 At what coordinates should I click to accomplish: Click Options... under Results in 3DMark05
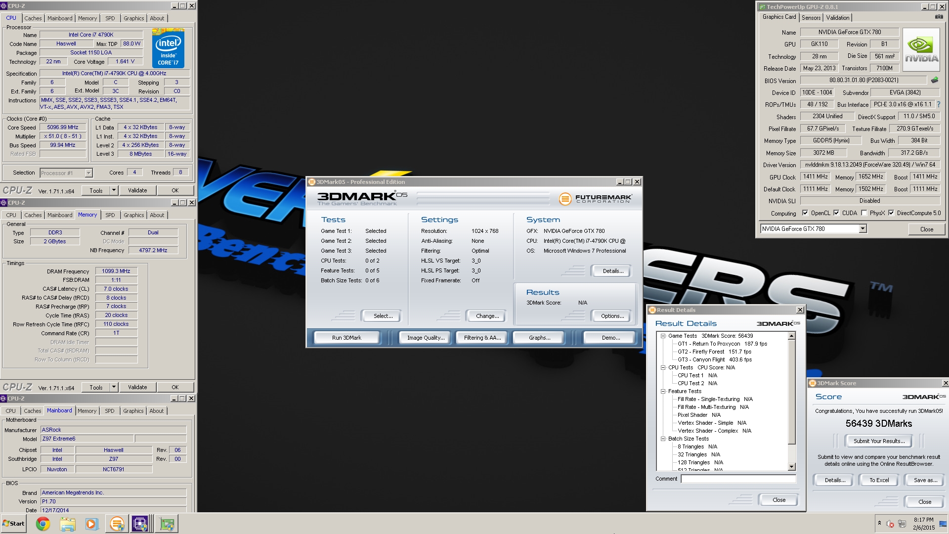tap(612, 316)
